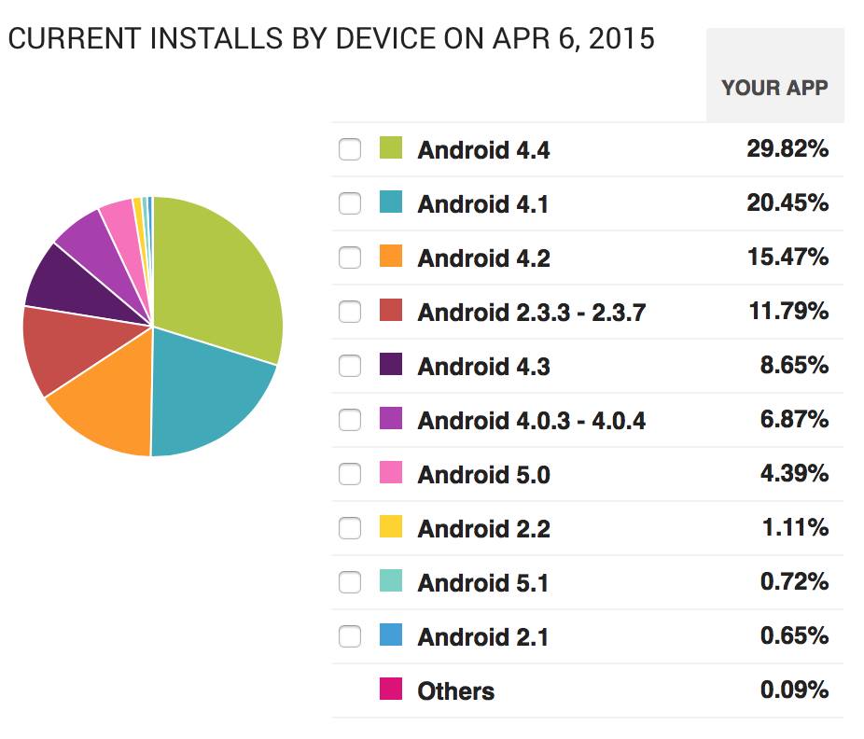Click the magenta Others color swatch
This screenshot has width=864, height=739.
[391, 690]
